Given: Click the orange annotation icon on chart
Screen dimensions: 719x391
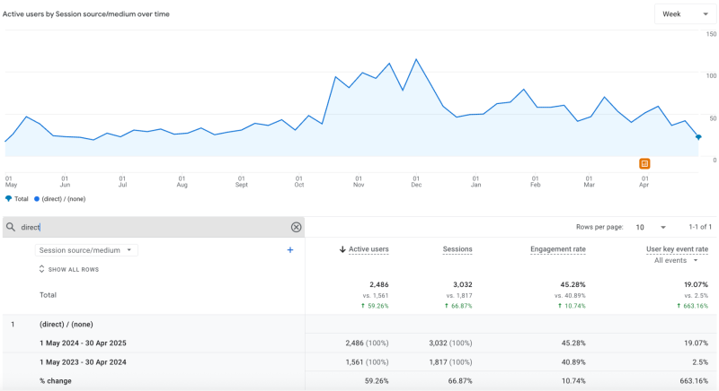Looking at the screenshot, I should (644, 164).
